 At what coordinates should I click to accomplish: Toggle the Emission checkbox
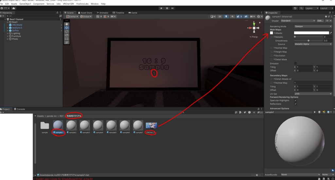[295, 63]
